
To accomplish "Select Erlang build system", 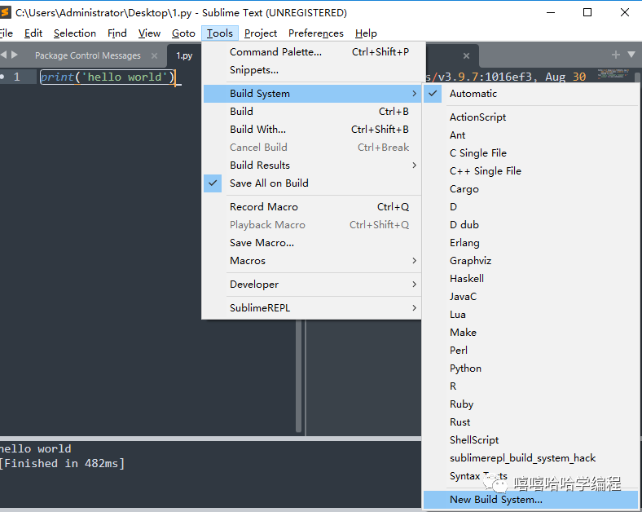I will coord(530,242).
